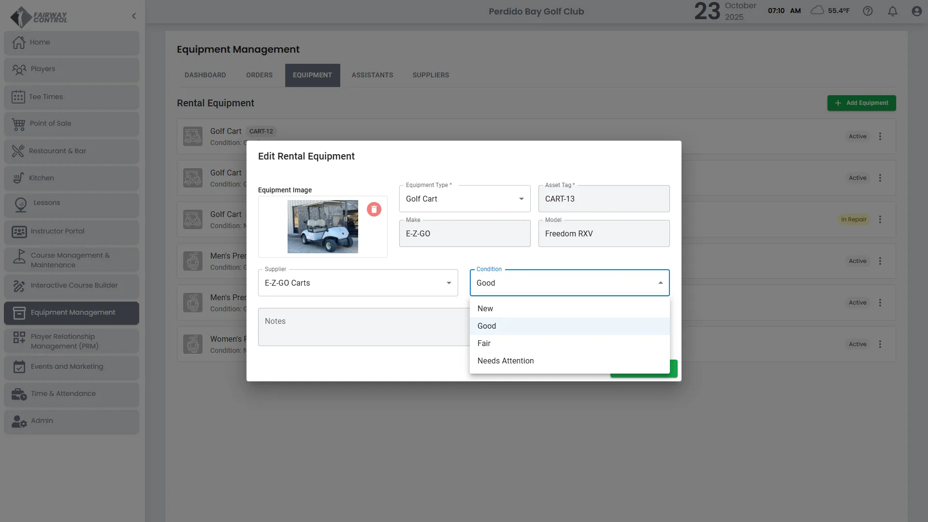Click the Tee Times calendar icon
This screenshot has width=928, height=522.
coord(18,97)
